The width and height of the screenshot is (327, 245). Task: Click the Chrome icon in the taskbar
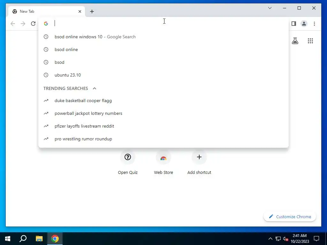[55, 239]
